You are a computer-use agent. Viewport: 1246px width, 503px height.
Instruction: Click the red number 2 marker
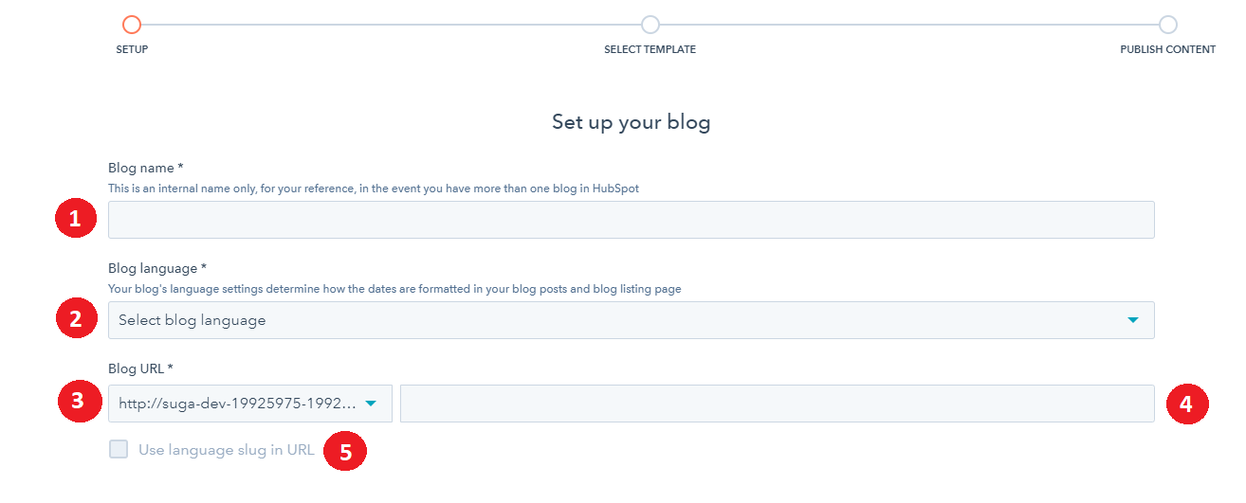[x=76, y=320]
